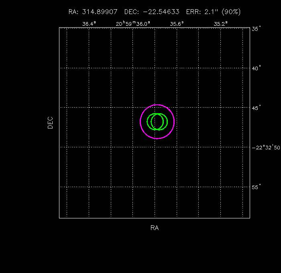
Task: Click the top edge of the magenta circle
Action: [157, 104]
